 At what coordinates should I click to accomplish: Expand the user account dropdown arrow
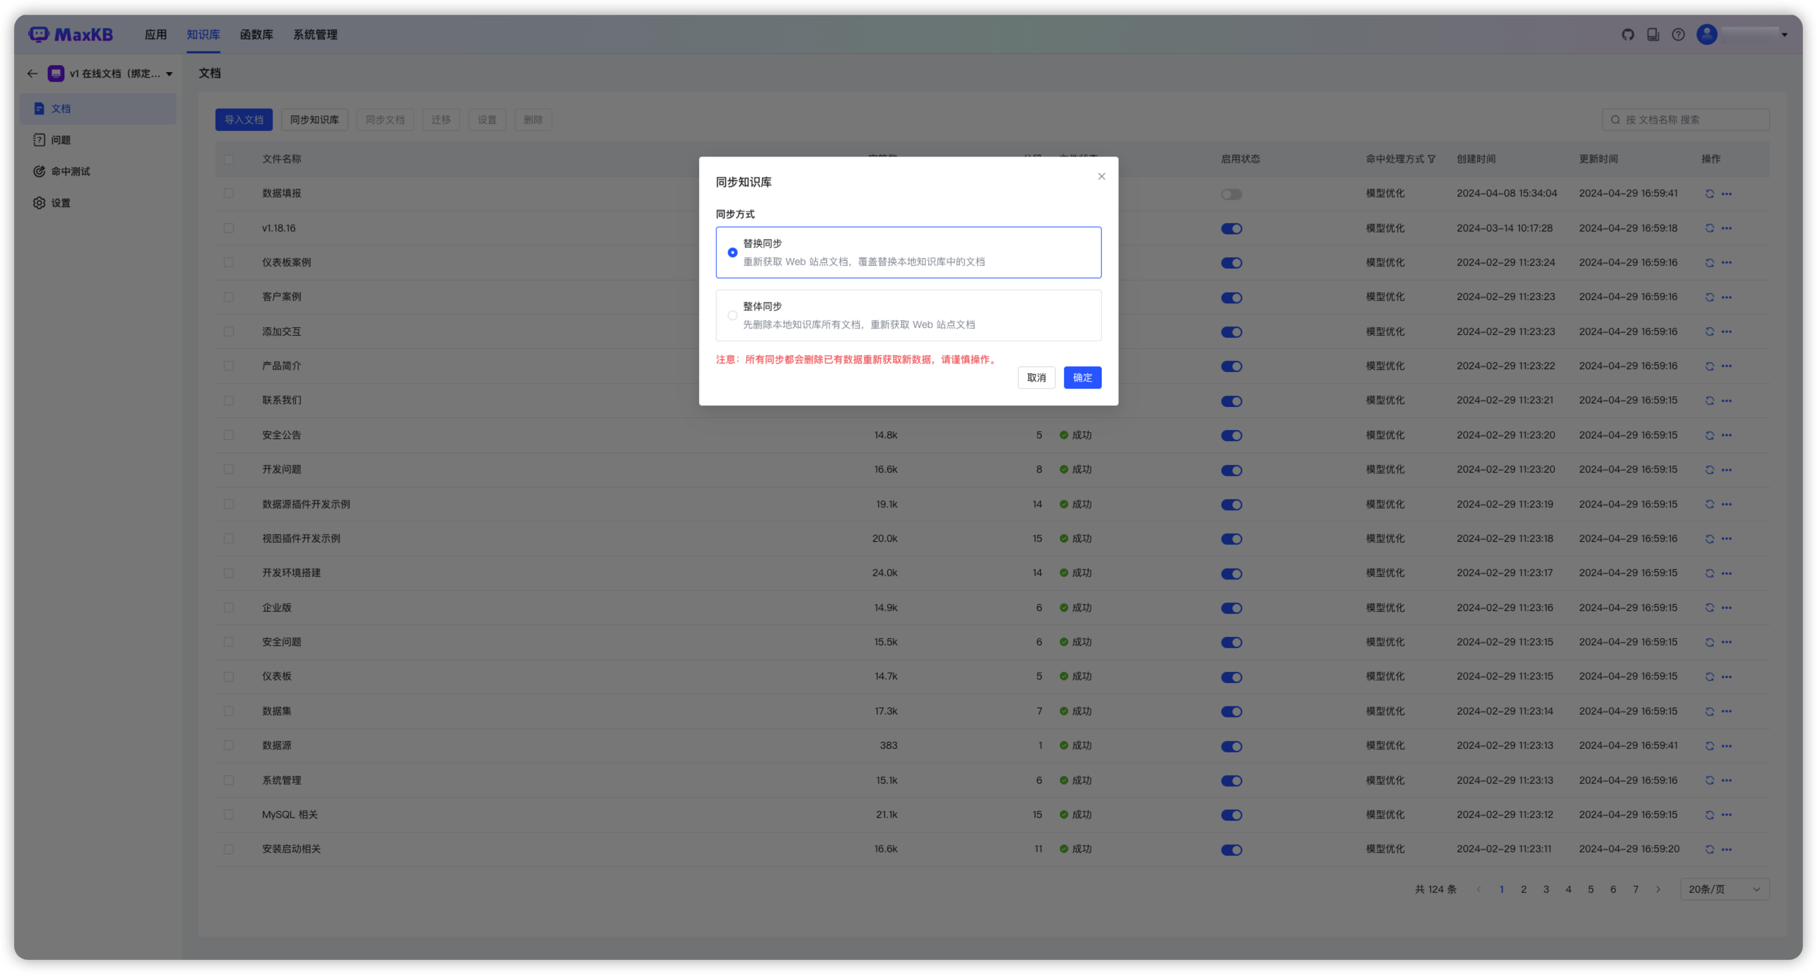click(1784, 34)
